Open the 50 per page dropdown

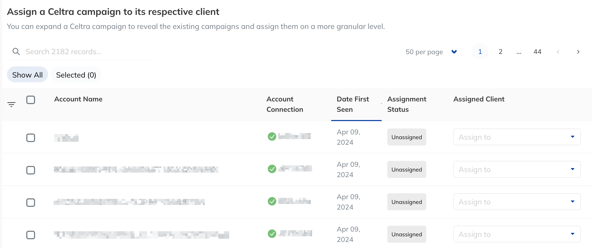pos(431,52)
